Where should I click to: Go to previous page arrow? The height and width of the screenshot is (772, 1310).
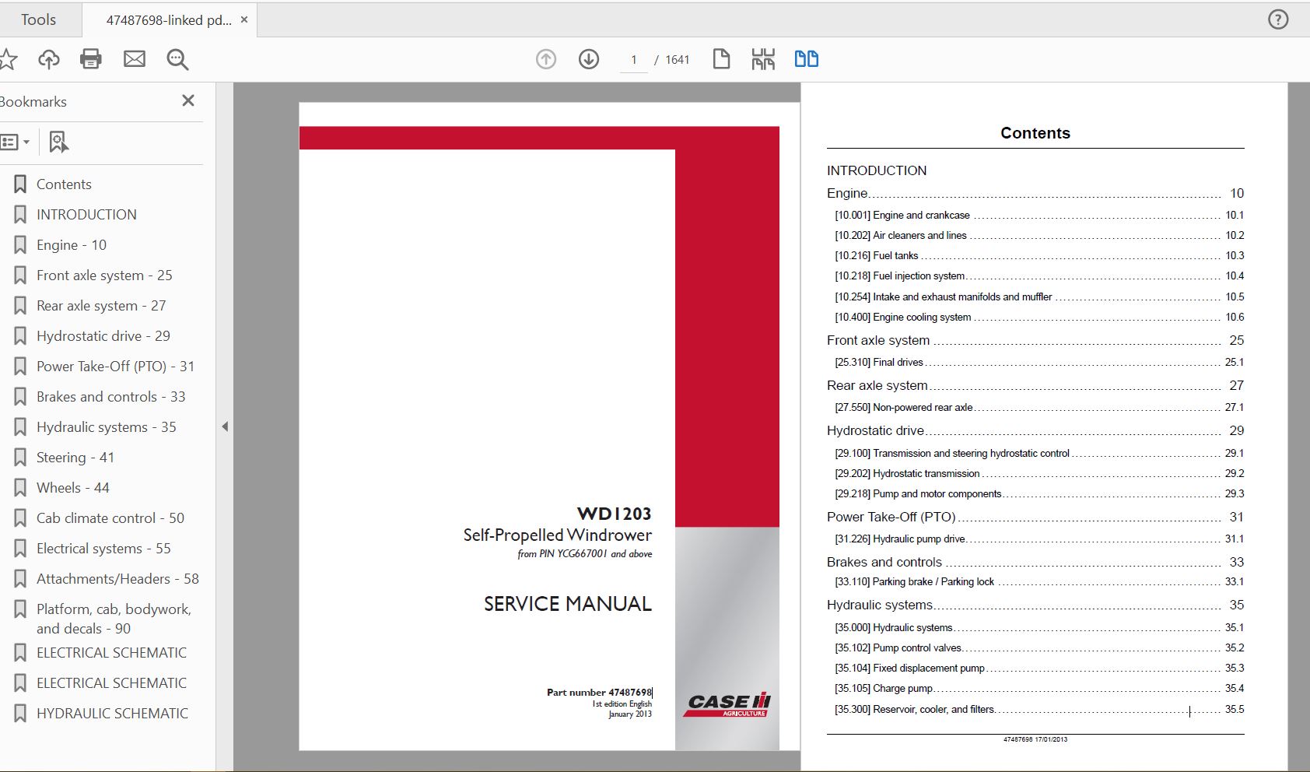pos(546,59)
